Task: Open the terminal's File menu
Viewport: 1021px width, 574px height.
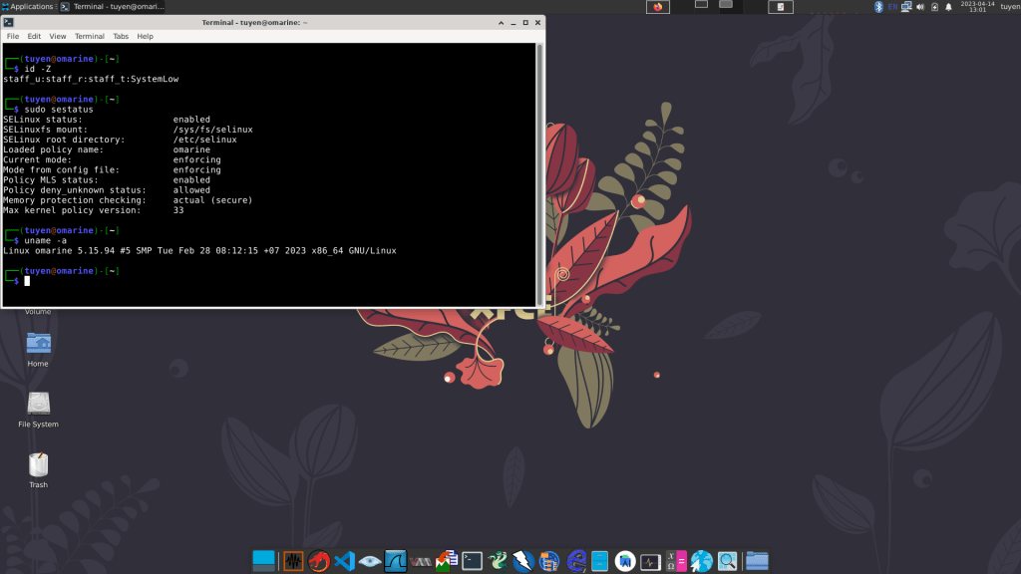Action: pyautogui.click(x=13, y=36)
